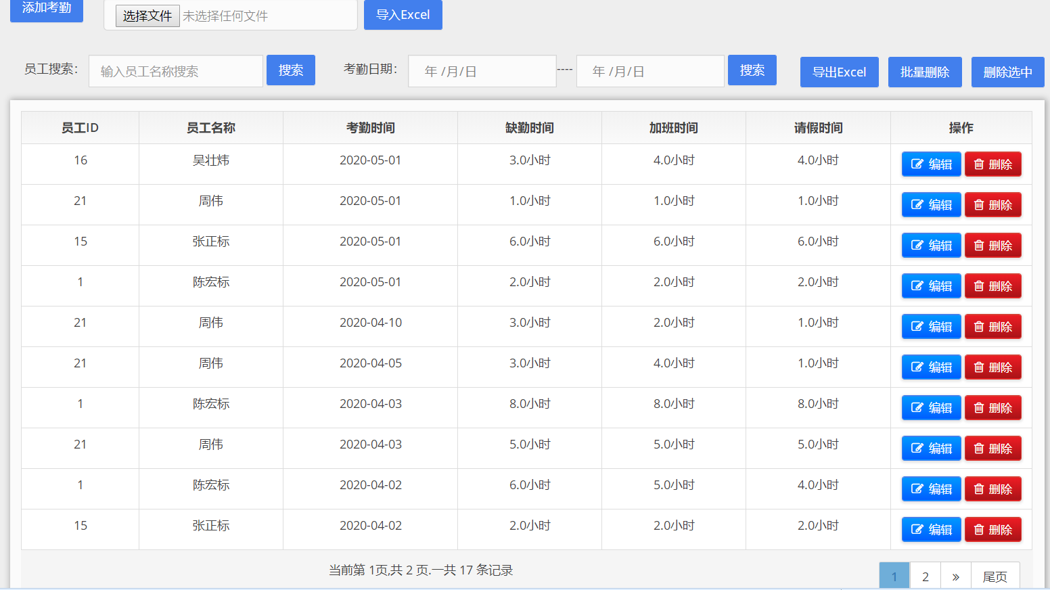Click the 缺勤时间 column header
This screenshot has height=590, width=1050.
pos(530,128)
